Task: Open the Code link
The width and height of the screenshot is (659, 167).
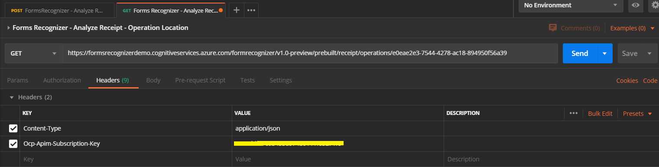Action: pos(650,81)
